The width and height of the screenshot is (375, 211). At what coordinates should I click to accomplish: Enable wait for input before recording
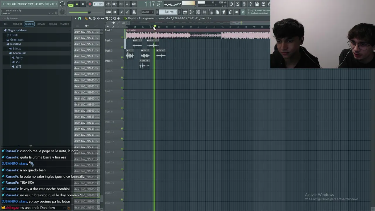pyautogui.click(x=115, y=4)
